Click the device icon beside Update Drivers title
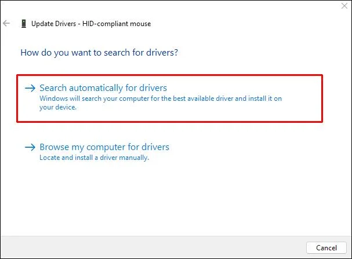Screen dimensions: 352x259 [23, 23]
